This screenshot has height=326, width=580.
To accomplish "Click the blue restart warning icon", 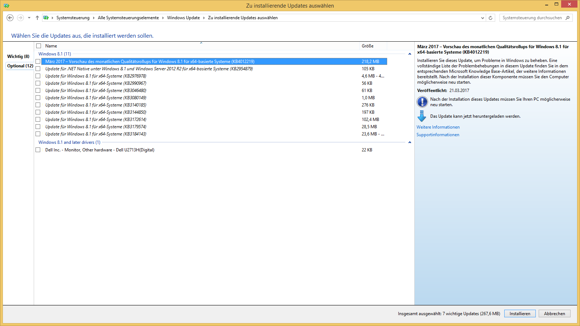I will (422, 102).
